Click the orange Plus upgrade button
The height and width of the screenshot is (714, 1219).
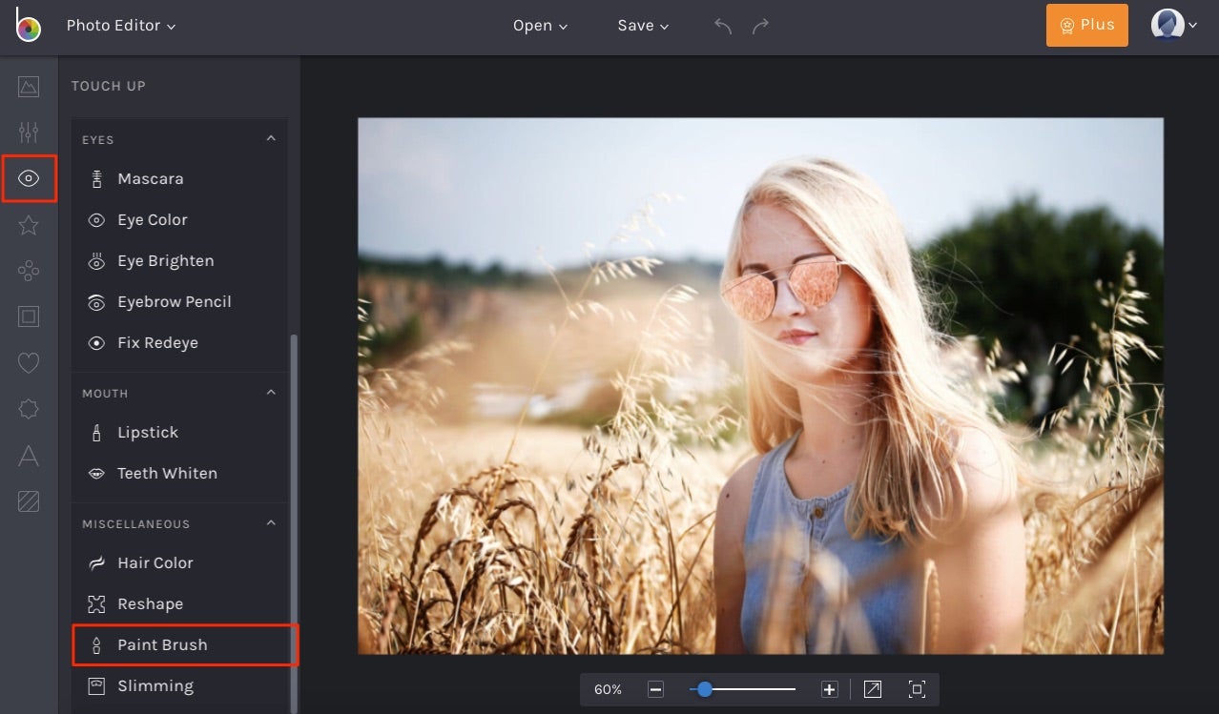coord(1086,25)
